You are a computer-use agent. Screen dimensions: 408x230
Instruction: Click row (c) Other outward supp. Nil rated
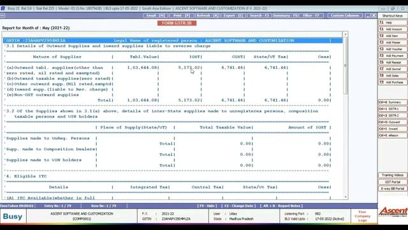point(59,84)
